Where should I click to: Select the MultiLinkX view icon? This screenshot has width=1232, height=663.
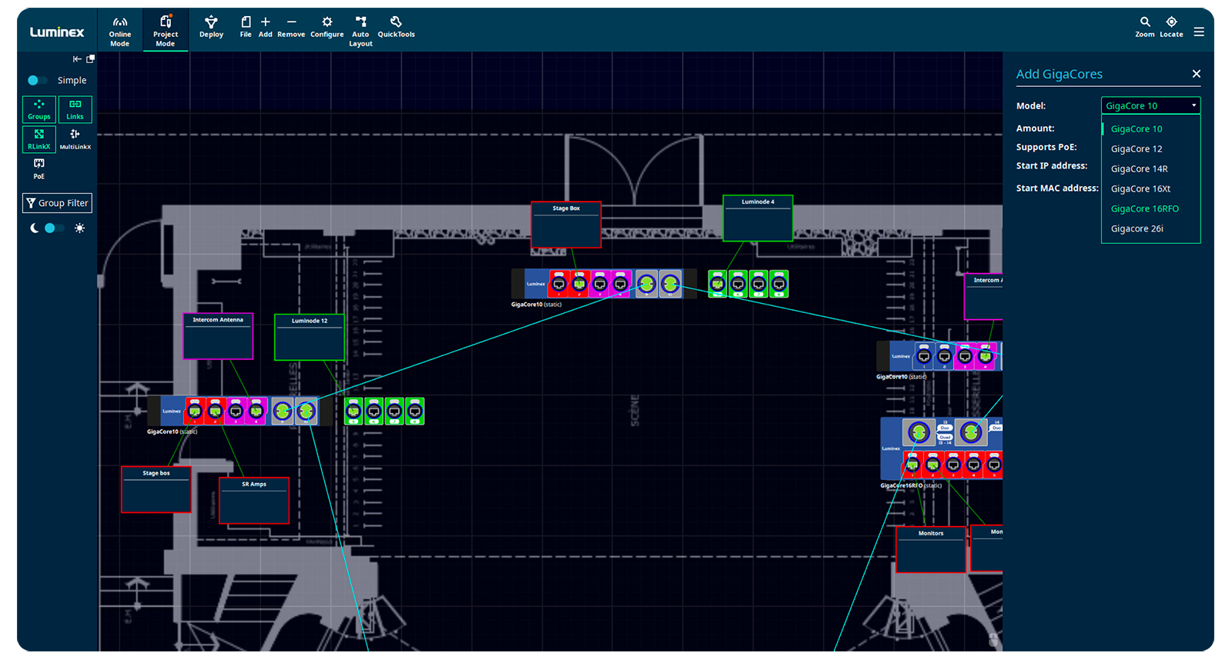click(x=75, y=138)
